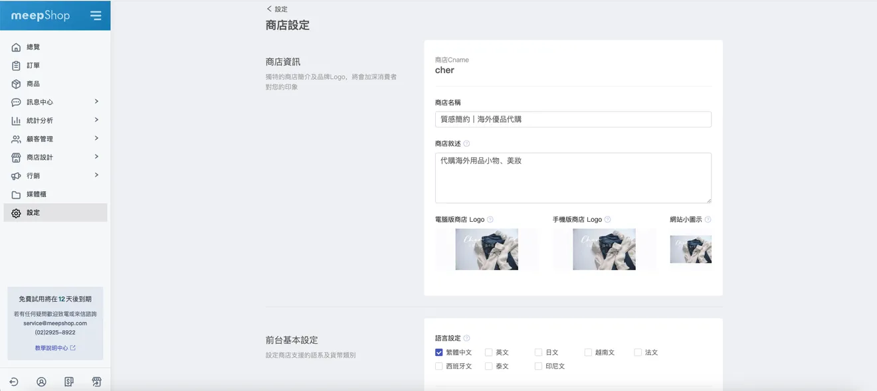Screen dimensions: 877x391
Task: Expand the 顧客管理 submenu chevron
Action: click(x=96, y=138)
